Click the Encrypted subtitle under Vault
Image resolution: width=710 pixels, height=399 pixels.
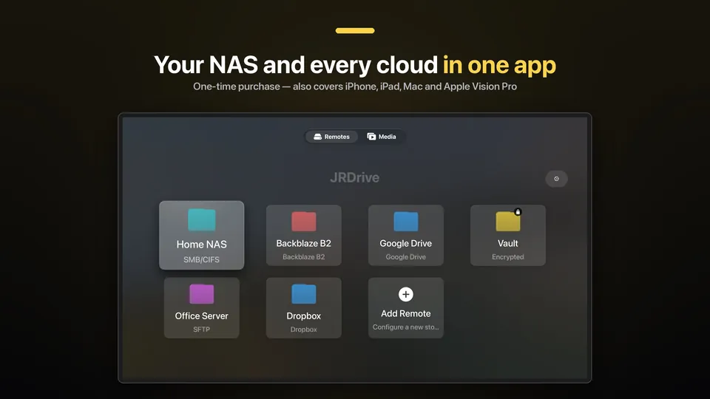click(507, 257)
